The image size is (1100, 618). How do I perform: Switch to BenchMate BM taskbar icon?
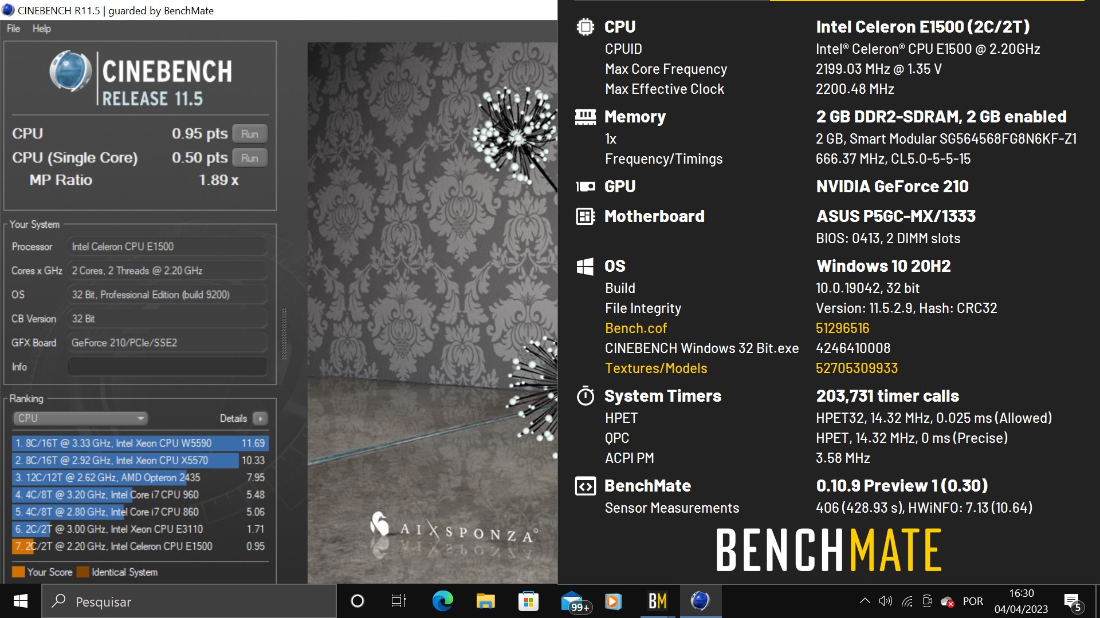coord(657,601)
